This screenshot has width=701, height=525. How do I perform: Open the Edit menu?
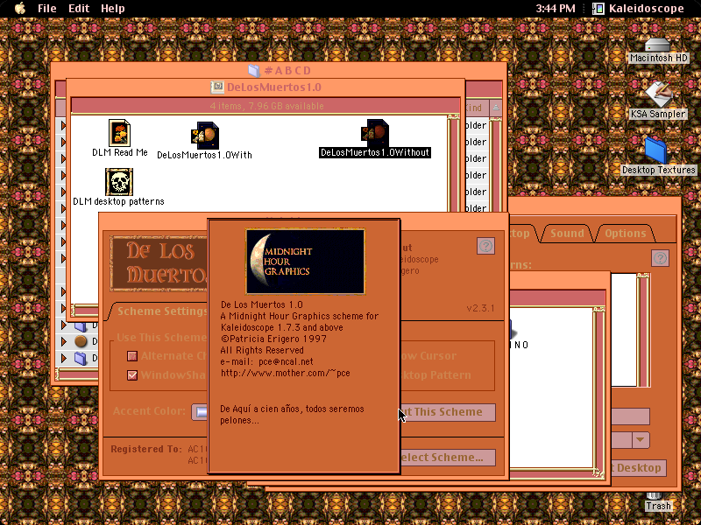pyautogui.click(x=79, y=8)
